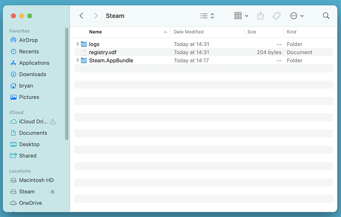Open the Tags icon in the toolbar
341x217 pixels.
[x=276, y=16]
